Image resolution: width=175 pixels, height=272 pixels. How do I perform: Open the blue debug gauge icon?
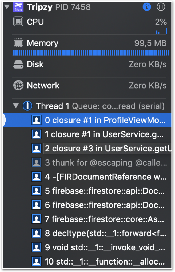coord(147,7)
